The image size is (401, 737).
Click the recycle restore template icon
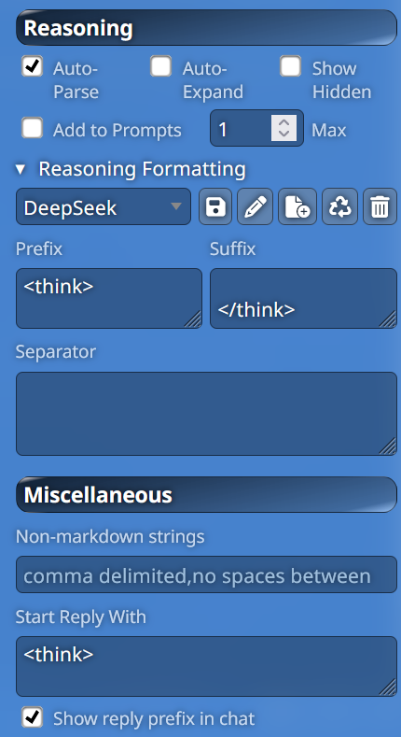pos(339,206)
